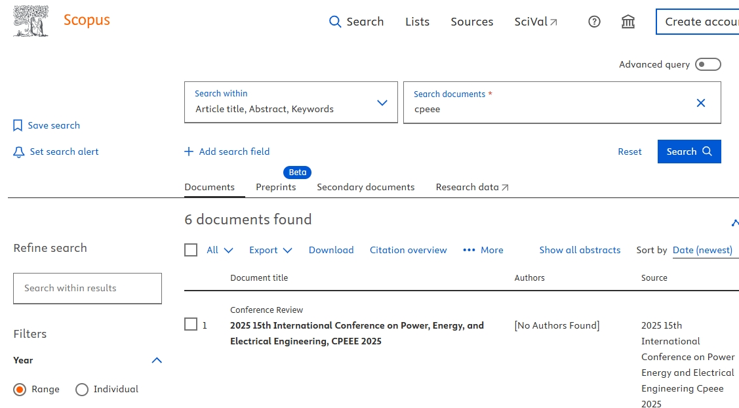Click the [No Authors Found] text
The width and height of the screenshot is (739, 408).
click(x=557, y=325)
